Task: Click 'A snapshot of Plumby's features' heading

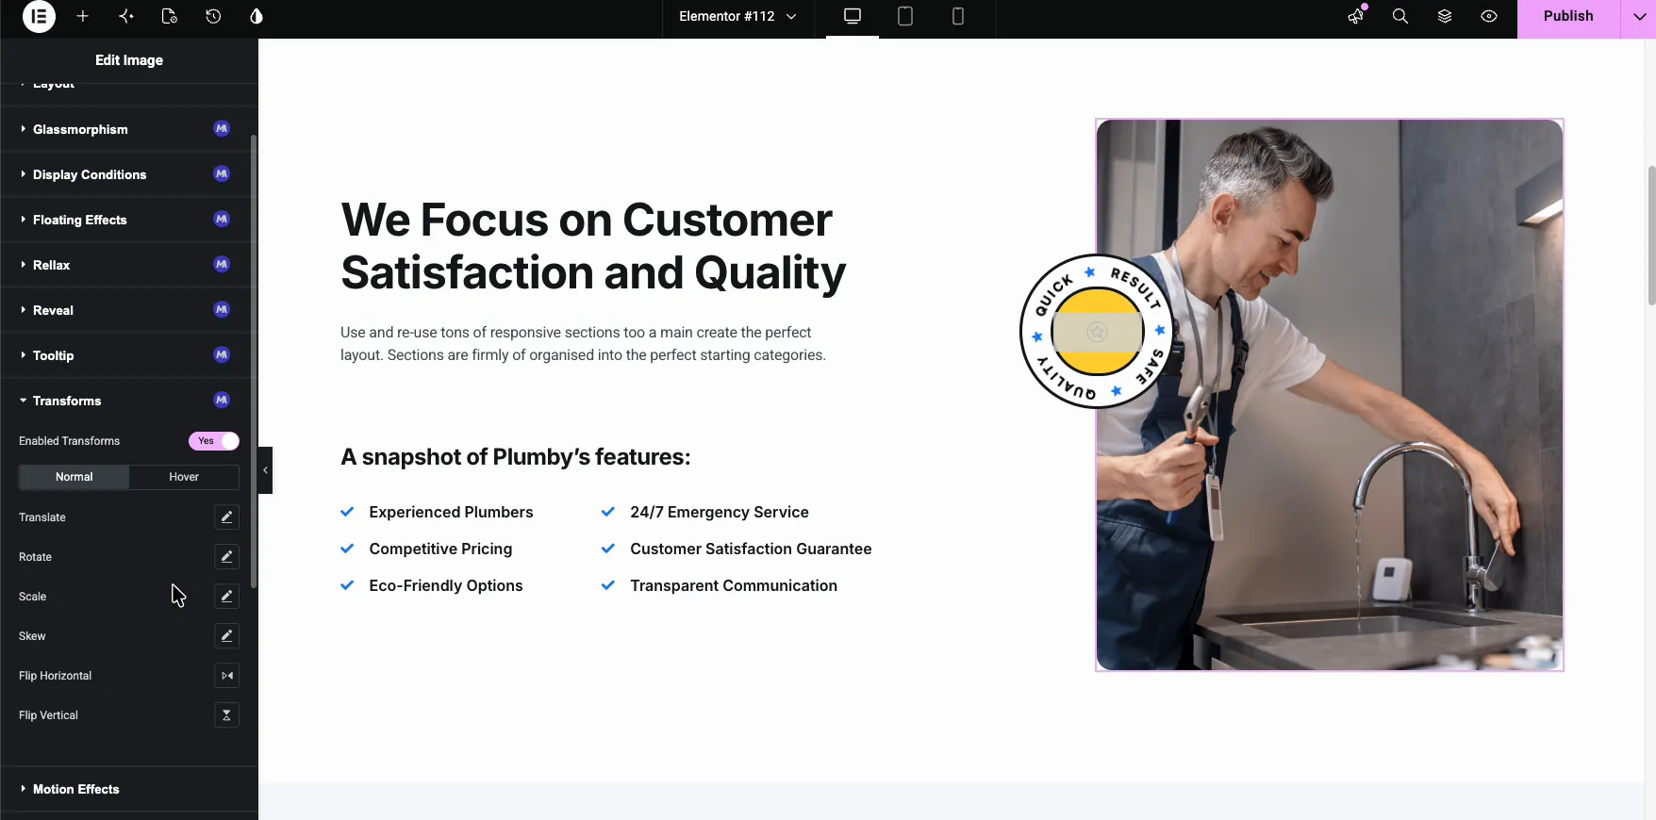Action: 515,457
